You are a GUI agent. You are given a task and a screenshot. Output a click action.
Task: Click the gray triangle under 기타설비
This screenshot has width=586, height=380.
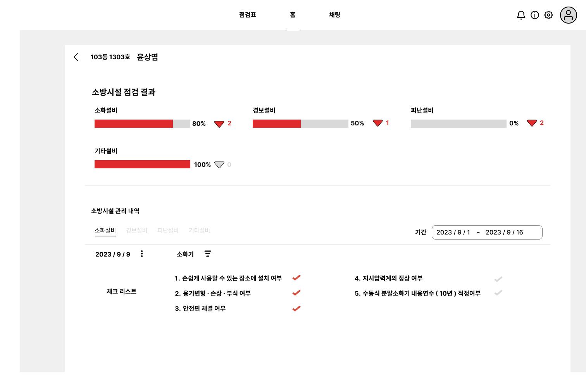pyautogui.click(x=219, y=165)
